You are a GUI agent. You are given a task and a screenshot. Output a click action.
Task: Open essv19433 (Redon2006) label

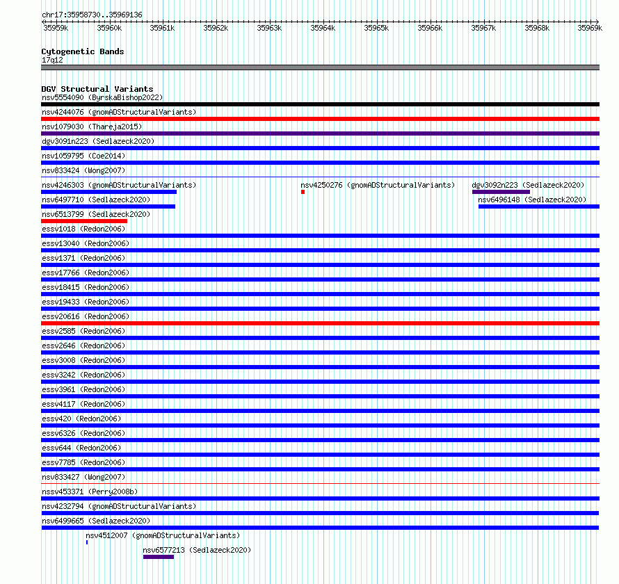[86, 302]
